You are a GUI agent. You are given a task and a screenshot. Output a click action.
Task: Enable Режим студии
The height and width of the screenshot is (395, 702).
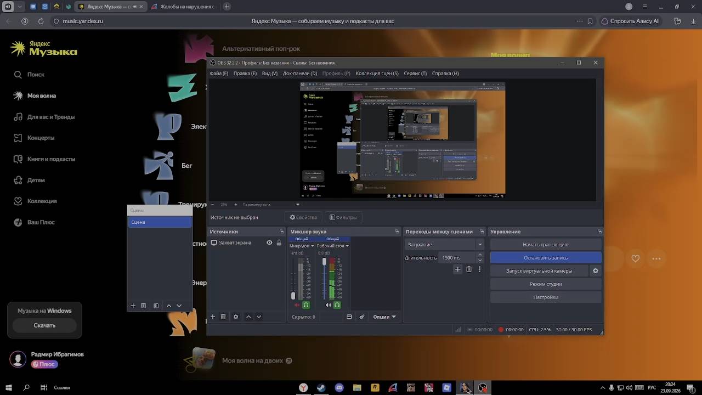pos(546,284)
